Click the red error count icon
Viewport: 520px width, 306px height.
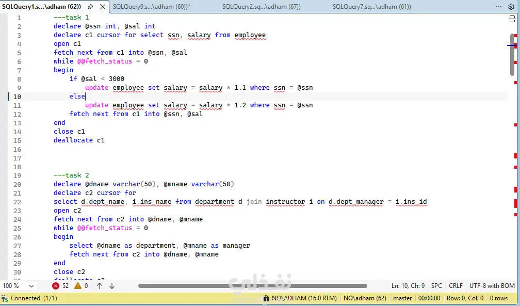56,286
